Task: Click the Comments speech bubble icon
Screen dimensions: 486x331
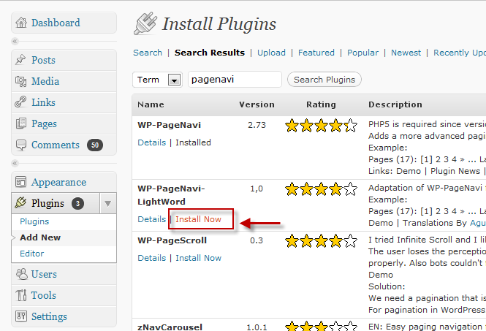Action: (20, 145)
